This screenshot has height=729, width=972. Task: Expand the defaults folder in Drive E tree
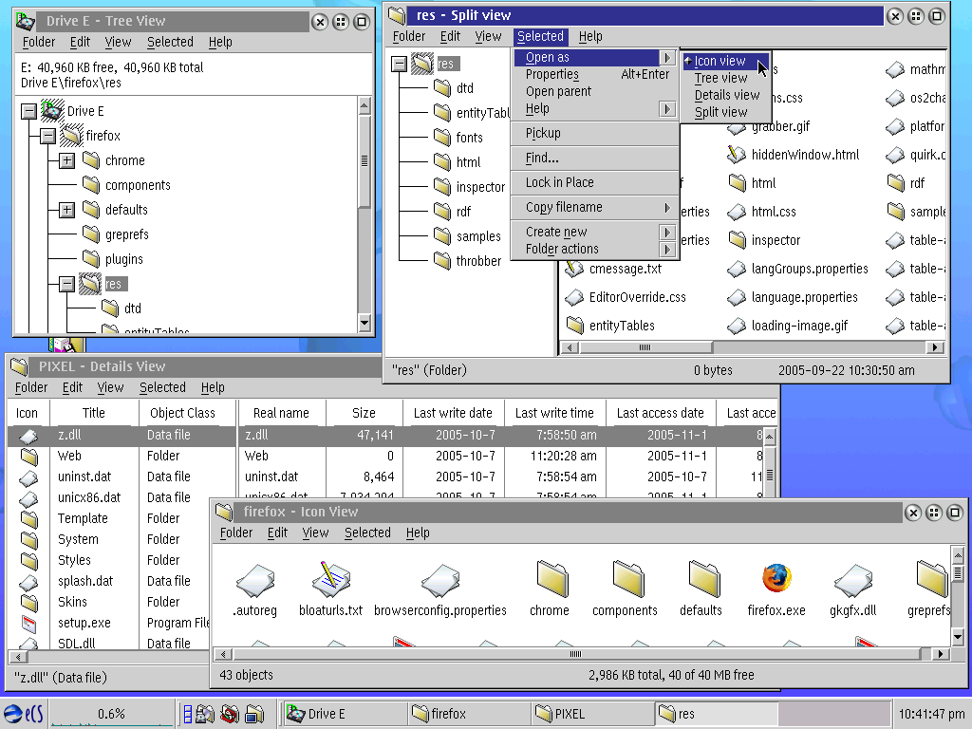tap(67, 210)
